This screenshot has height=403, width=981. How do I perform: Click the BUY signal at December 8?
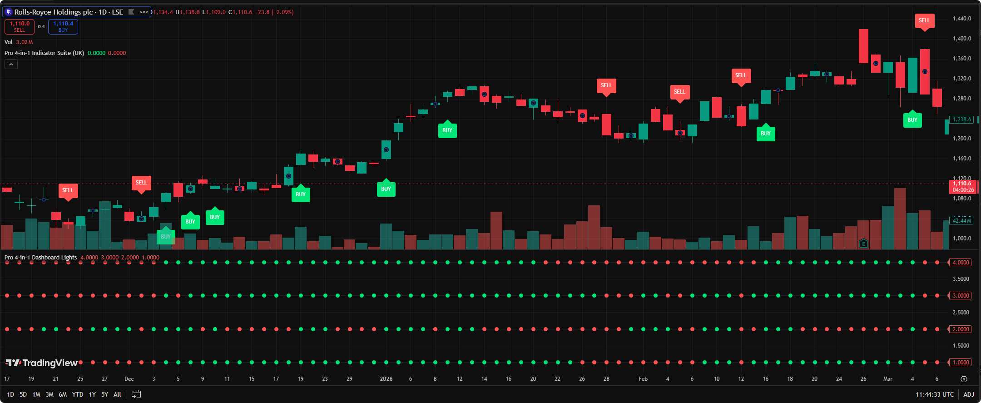point(190,221)
